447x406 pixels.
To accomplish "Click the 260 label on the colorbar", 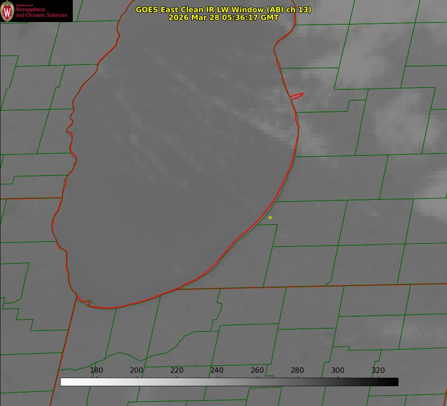I will click(x=257, y=371).
